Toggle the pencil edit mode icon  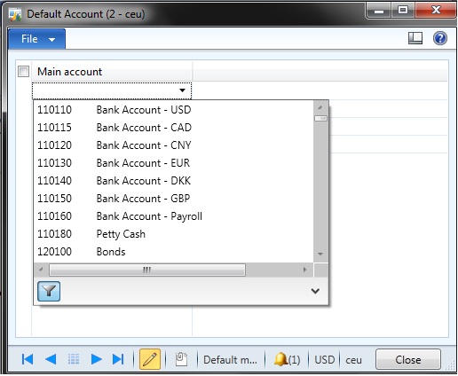point(150,359)
